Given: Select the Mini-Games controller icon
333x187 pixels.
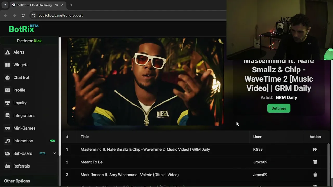Looking at the screenshot, I should point(8,128).
